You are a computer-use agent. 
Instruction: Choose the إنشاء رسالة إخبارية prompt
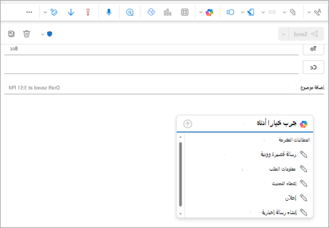coord(279,212)
